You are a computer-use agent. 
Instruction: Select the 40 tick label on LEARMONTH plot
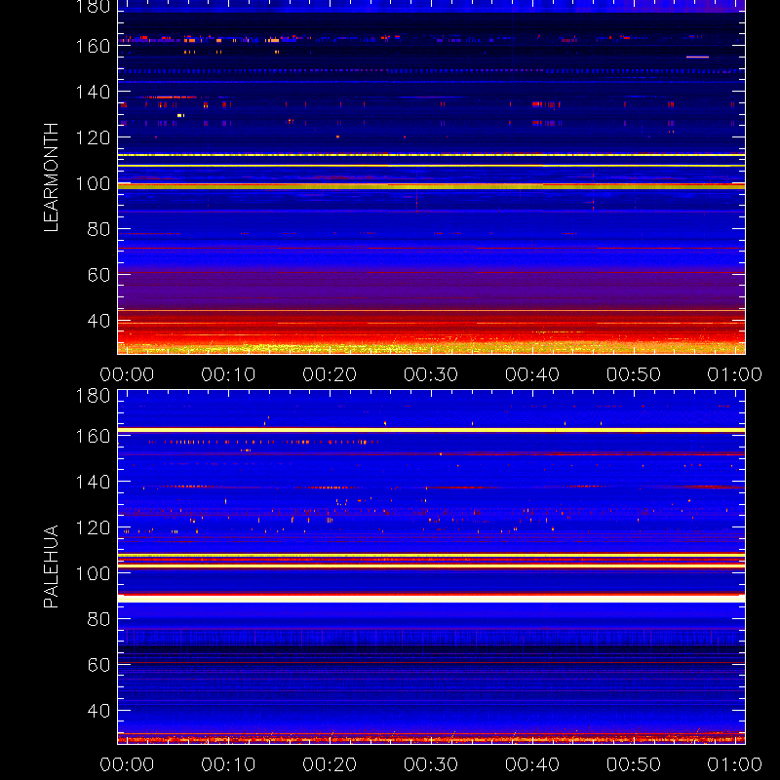click(x=98, y=321)
